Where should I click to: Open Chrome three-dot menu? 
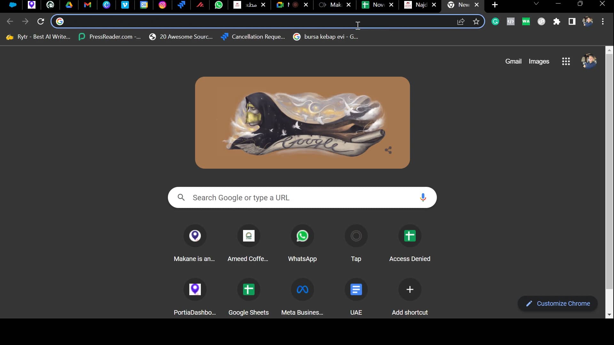click(603, 21)
